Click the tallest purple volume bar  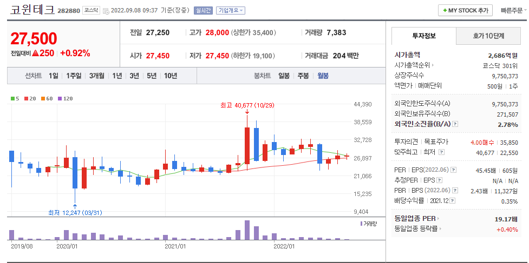click(x=247, y=230)
